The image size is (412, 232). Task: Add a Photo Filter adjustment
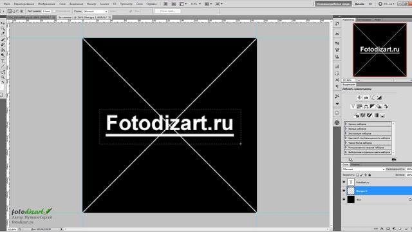click(x=379, y=106)
